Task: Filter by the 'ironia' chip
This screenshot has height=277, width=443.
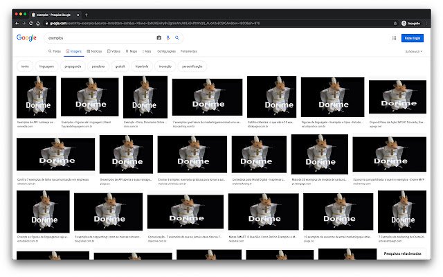Action: [x=25, y=66]
